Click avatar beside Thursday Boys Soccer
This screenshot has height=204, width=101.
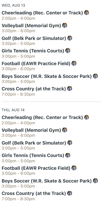[95, 181]
